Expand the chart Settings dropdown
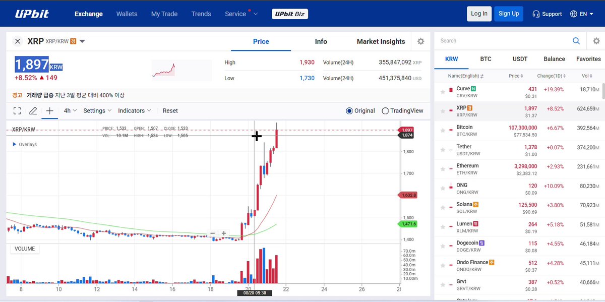This screenshot has height=302, width=605. pyautogui.click(x=98, y=111)
